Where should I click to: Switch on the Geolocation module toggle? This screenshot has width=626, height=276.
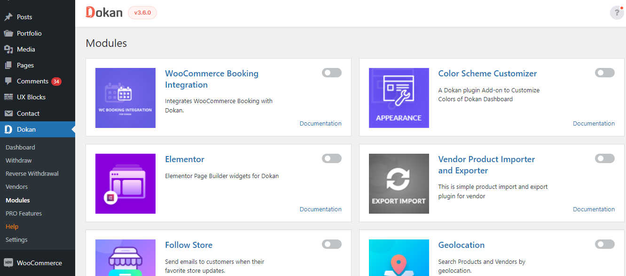[x=605, y=244]
